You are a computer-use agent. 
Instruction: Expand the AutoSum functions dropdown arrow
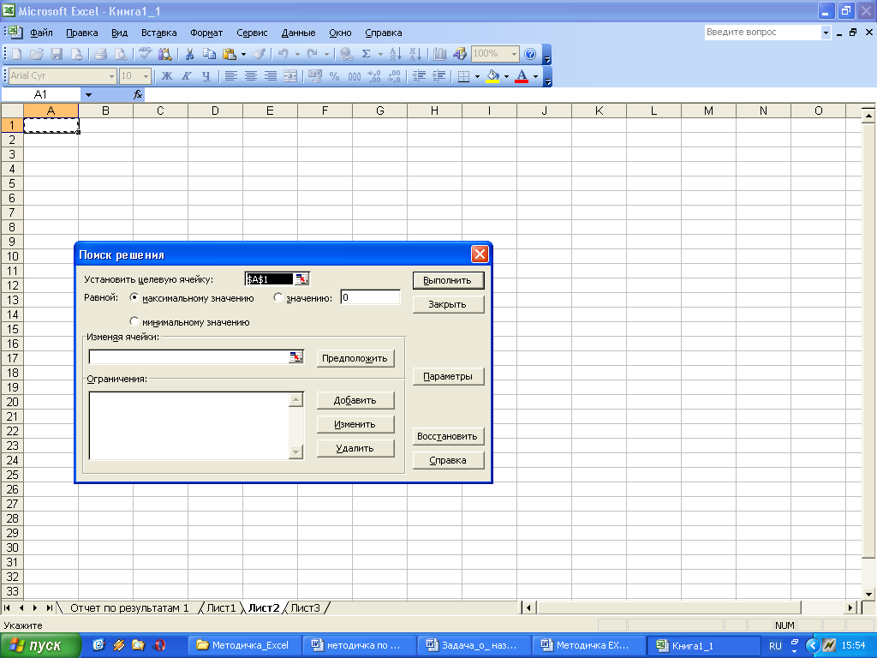click(x=380, y=54)
